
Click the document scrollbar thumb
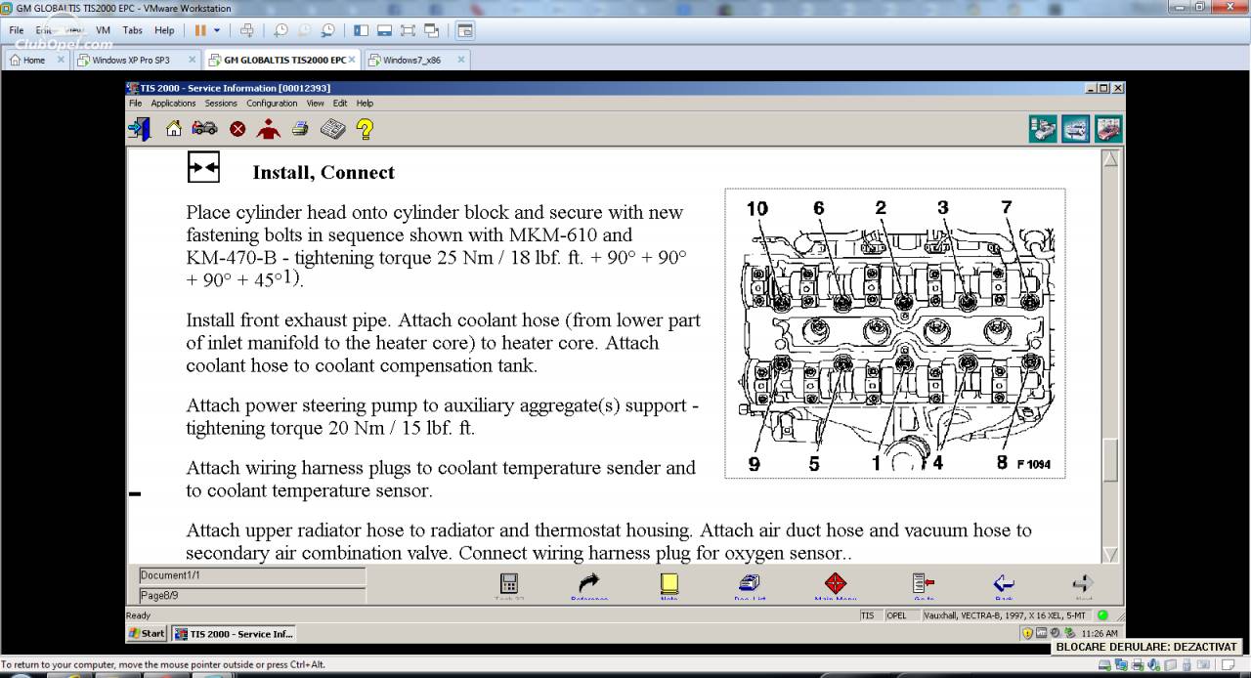[1110, 461]
